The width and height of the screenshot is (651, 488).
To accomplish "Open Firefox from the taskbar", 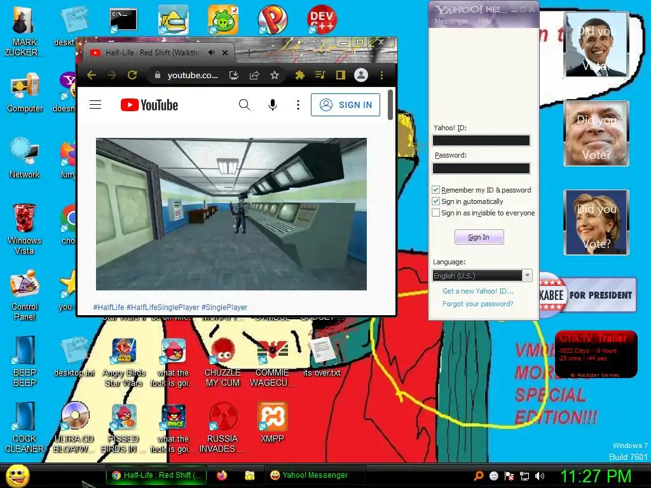I will (222, 475).
